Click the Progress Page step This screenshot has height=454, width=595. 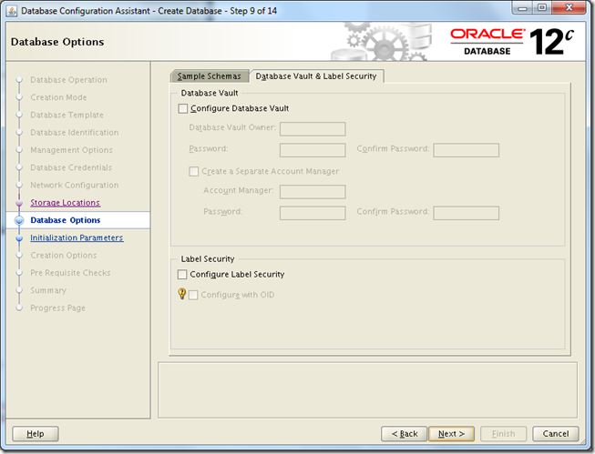coord(57,308)
